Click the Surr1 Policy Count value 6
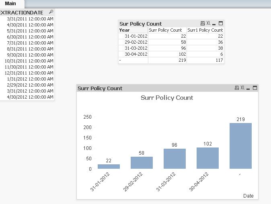This screenshot has width=271, height=204. (x=205, y=54)
